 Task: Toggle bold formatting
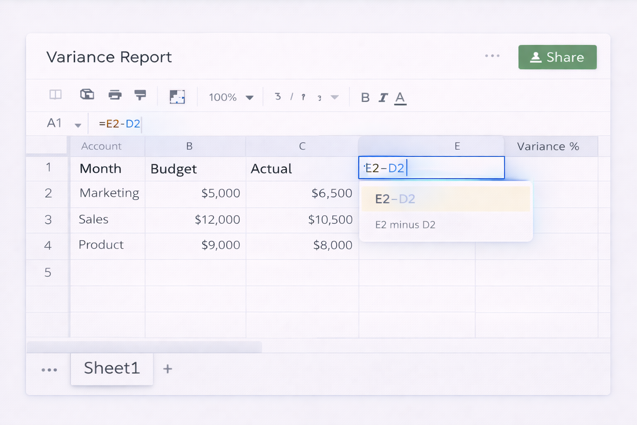coord(365,98)
